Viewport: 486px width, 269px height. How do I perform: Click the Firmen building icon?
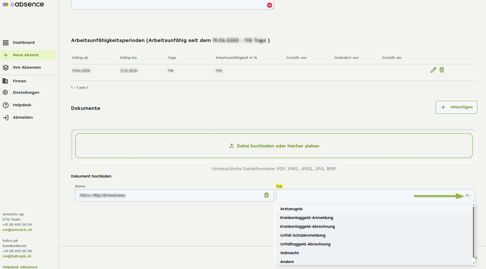click(x=5, y=81)
